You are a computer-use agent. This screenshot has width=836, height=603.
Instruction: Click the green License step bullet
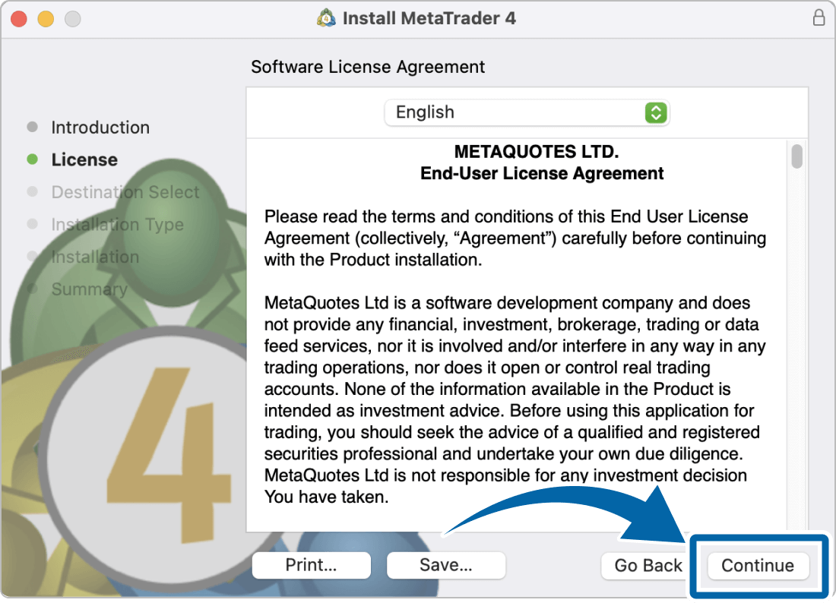tap(32, 159)
